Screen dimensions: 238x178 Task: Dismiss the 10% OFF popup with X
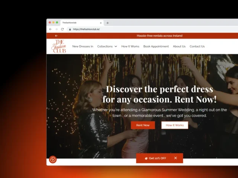[176, 158]
